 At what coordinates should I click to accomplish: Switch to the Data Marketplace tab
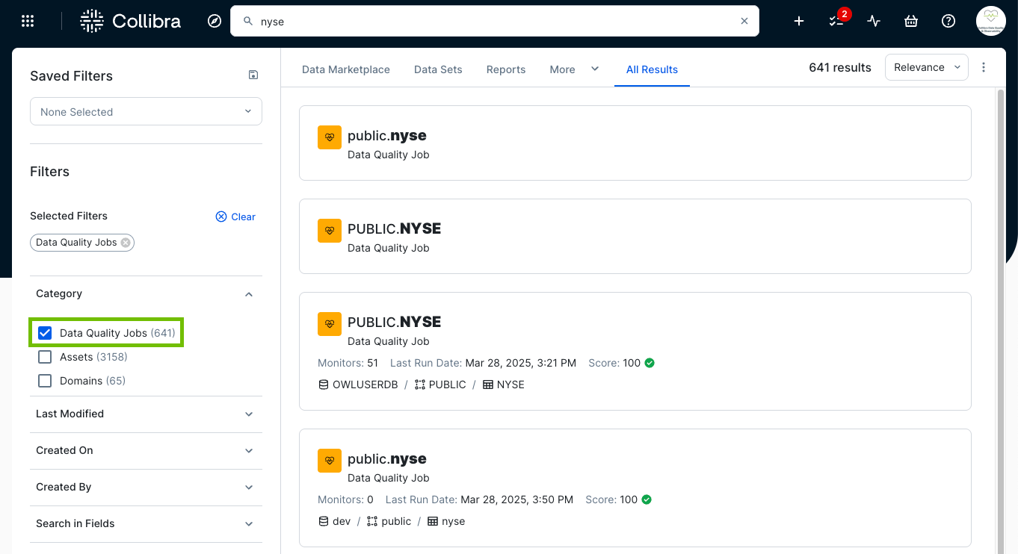[x=345, y=69]
